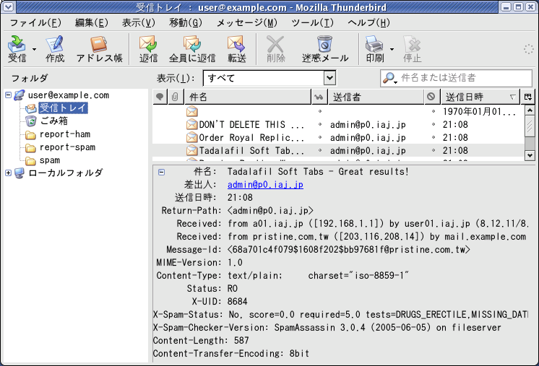
Task: Sort by the read-status glasses column
Action: pos(319,97)
